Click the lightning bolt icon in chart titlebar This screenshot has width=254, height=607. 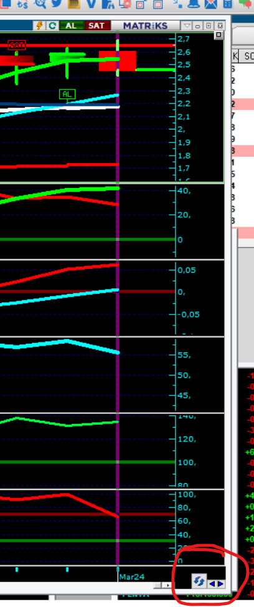[39, 26]
